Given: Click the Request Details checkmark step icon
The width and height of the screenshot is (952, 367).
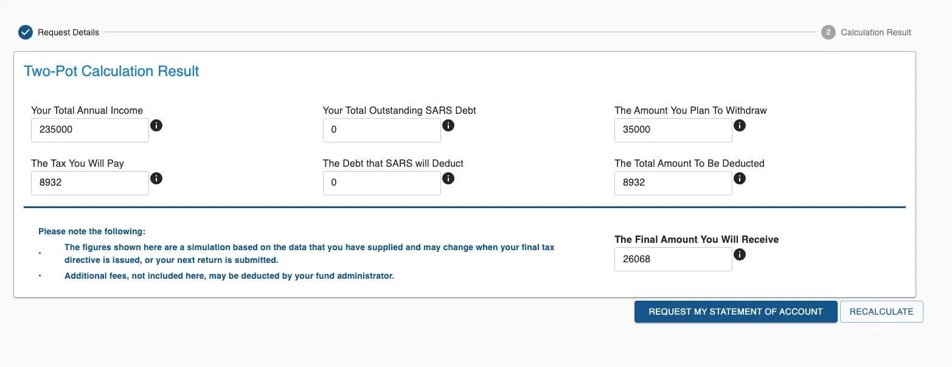Looking at the screenshot, I should point(25,32).
